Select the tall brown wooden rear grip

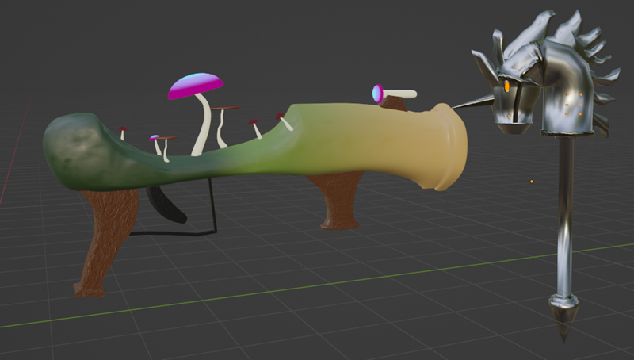(x=106, y=242)
